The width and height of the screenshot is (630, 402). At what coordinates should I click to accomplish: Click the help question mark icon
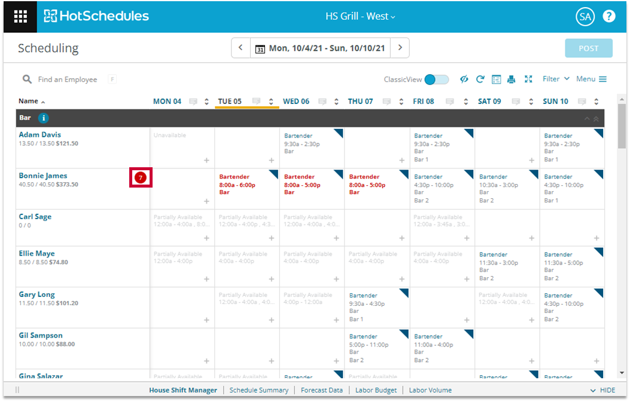[x=608, y=17]
